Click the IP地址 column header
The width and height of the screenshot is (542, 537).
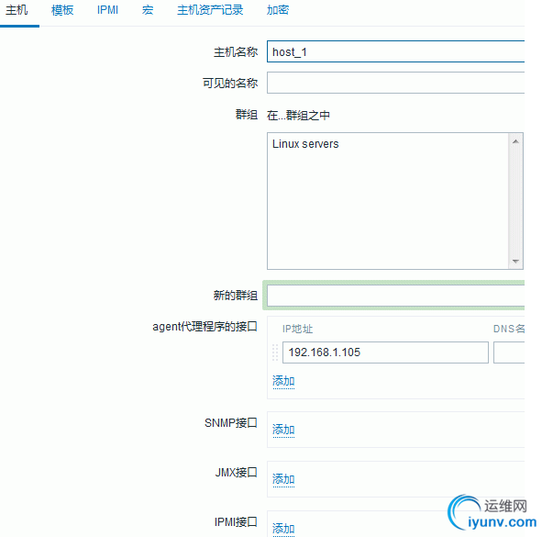tap(297, 329)
